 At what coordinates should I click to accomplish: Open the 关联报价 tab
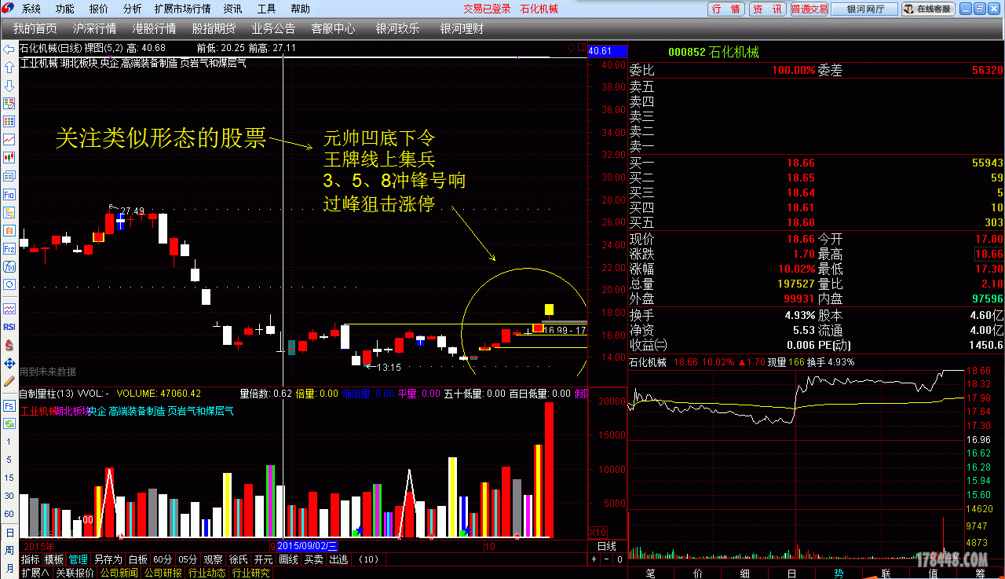pos(75,573)
